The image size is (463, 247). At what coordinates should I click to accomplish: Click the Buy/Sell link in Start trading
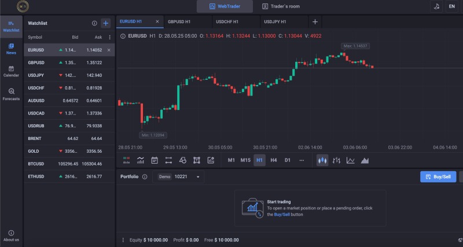point(282,215)
